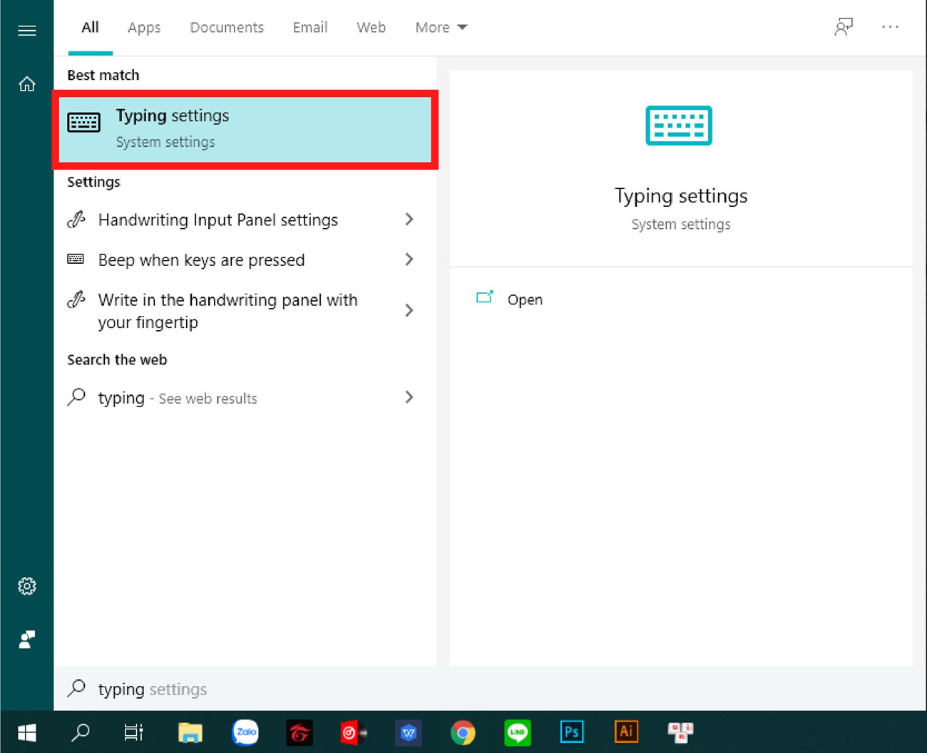Launch WPS Office from the taskbar
Screen dimensions: 927x753
(409, 732)
